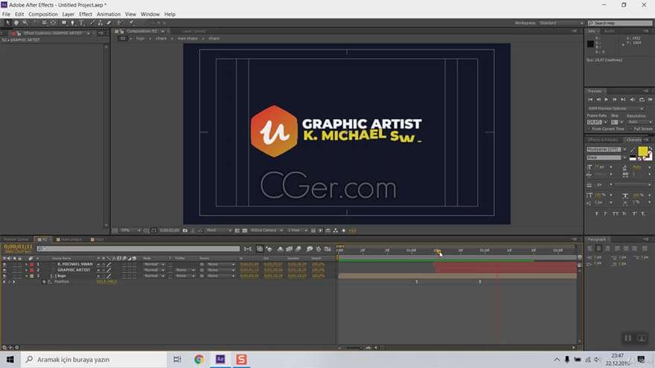Viewport: 655px width, 368px height.
Task: Click the yellow fill color swatch
Action: coord(643,151)
